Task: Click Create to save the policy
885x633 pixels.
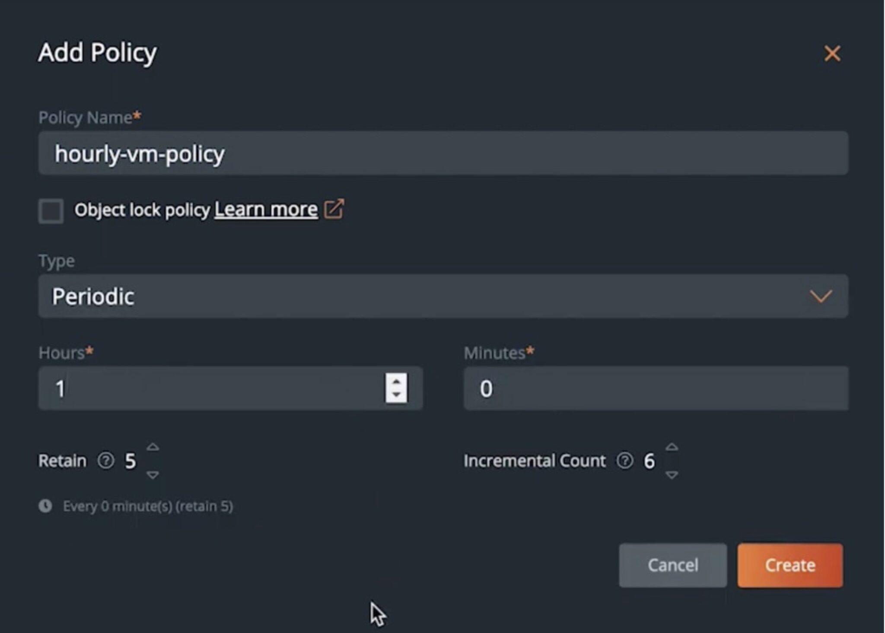Action: click(x=789, y=566)
